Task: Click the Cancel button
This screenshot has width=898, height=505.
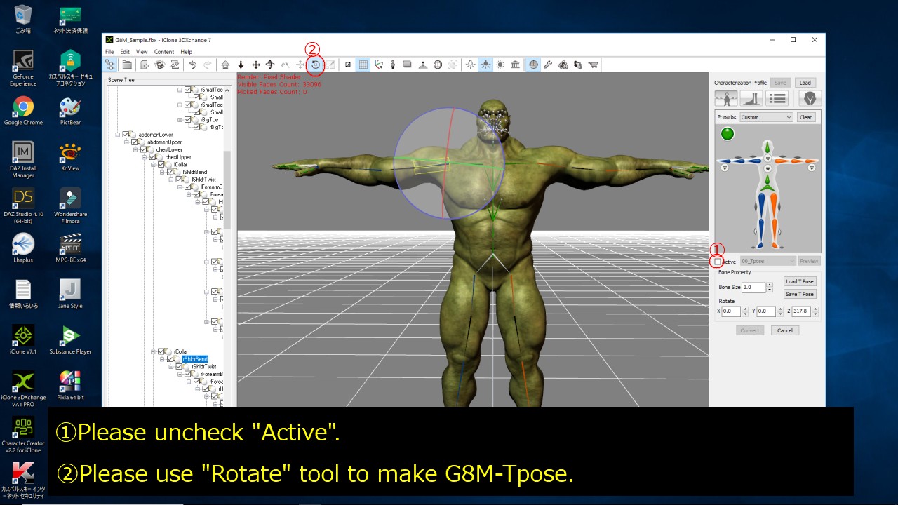Action: [784, 330]
